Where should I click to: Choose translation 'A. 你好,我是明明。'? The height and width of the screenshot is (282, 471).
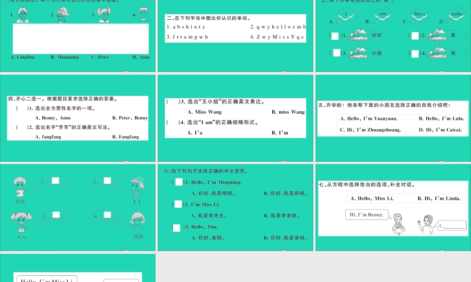click(213, 193)
